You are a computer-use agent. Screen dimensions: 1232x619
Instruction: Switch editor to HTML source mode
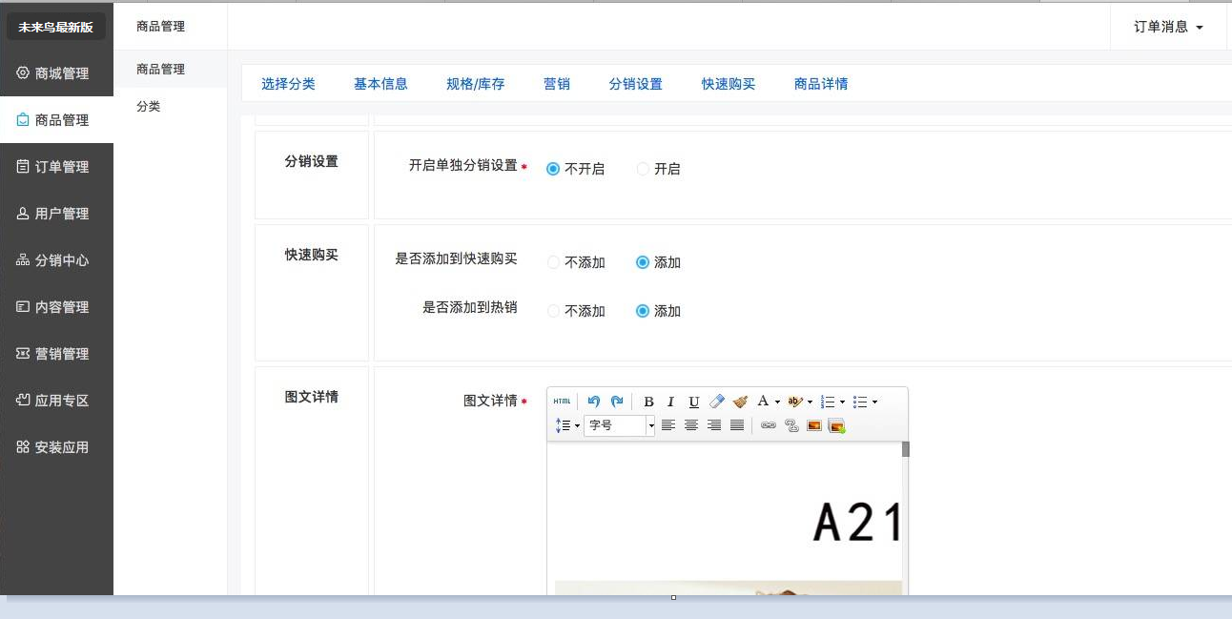[562, 402]
